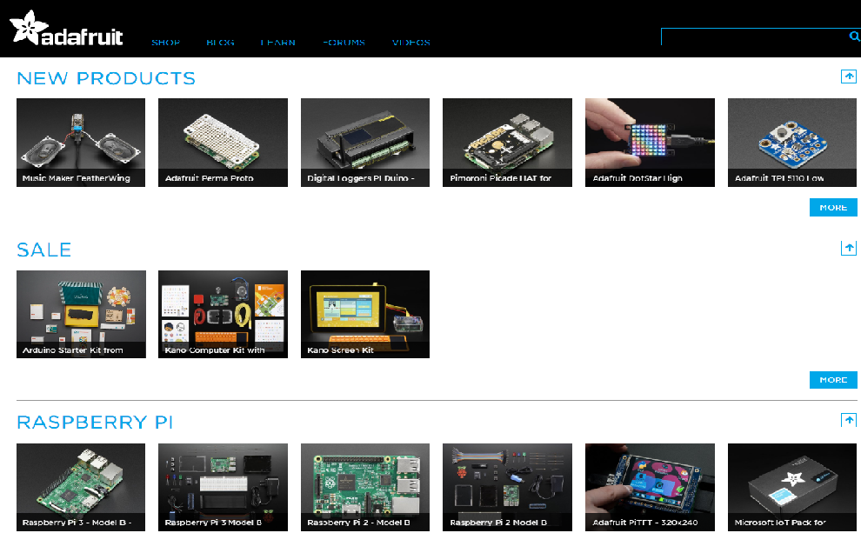Collapse New Products section with arrow icon

coord(848,77)
